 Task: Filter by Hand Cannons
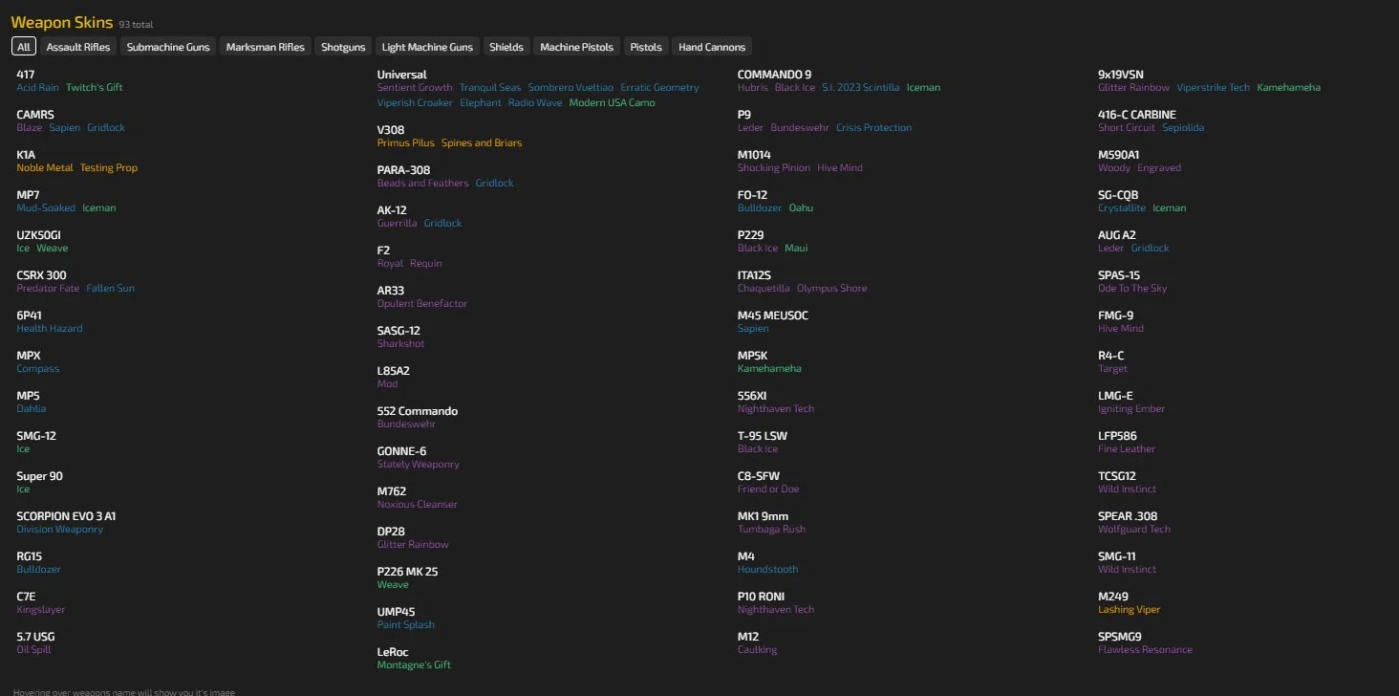(712, 47)
